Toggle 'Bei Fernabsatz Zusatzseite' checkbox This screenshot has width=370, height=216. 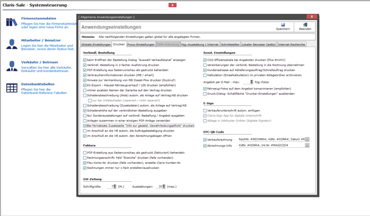point(85,126)
